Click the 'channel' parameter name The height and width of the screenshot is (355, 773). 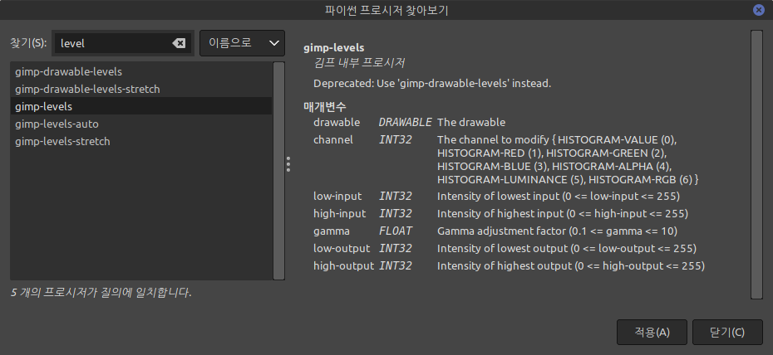tap(333, 139)
